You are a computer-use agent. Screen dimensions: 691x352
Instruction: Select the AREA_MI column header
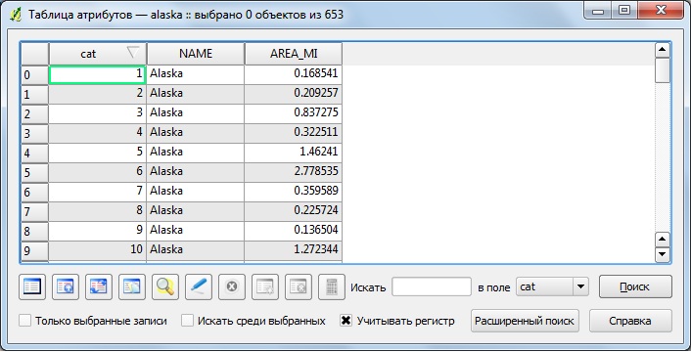[x=294, y=54]
